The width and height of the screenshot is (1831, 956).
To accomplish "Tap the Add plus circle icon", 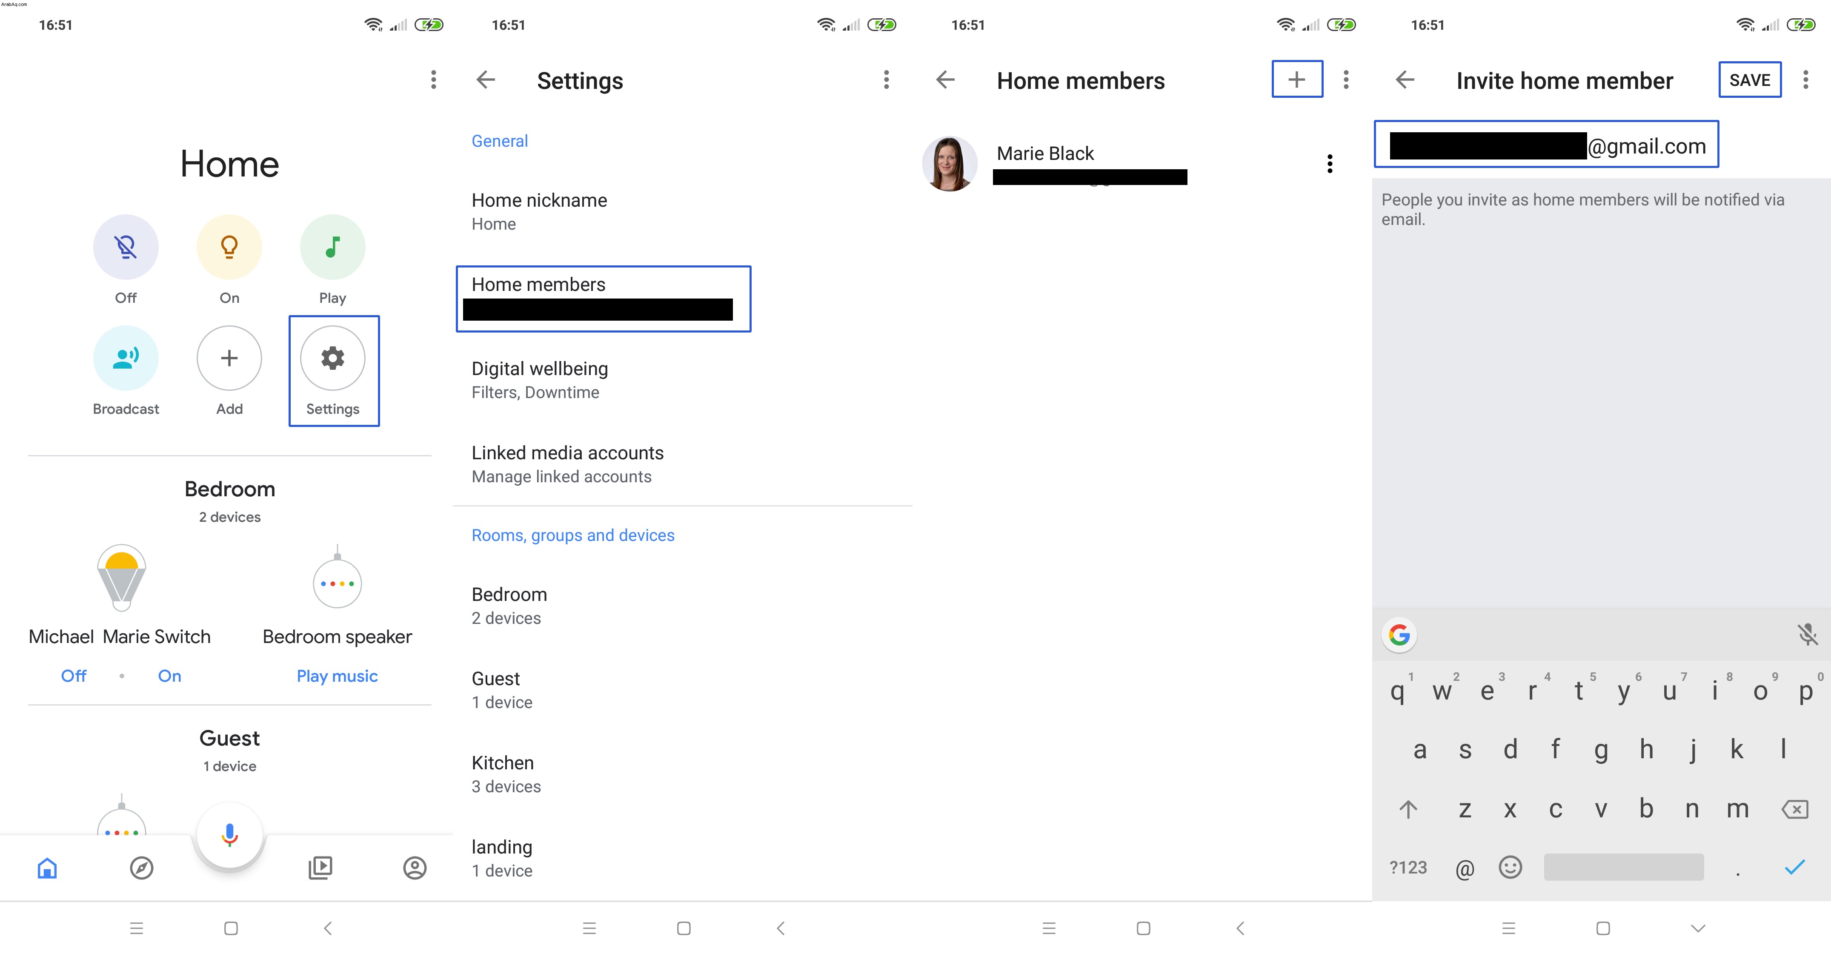I will (229, 357).
